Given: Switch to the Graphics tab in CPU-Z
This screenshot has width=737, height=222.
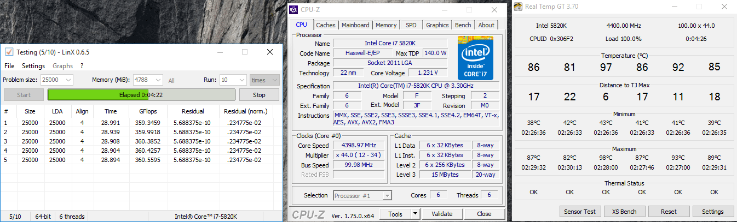Looking at the screenshot, I should point(437,25).
